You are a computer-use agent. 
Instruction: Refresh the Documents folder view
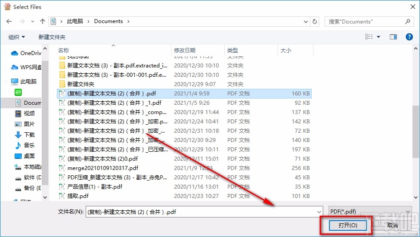(x=315, y=22)
